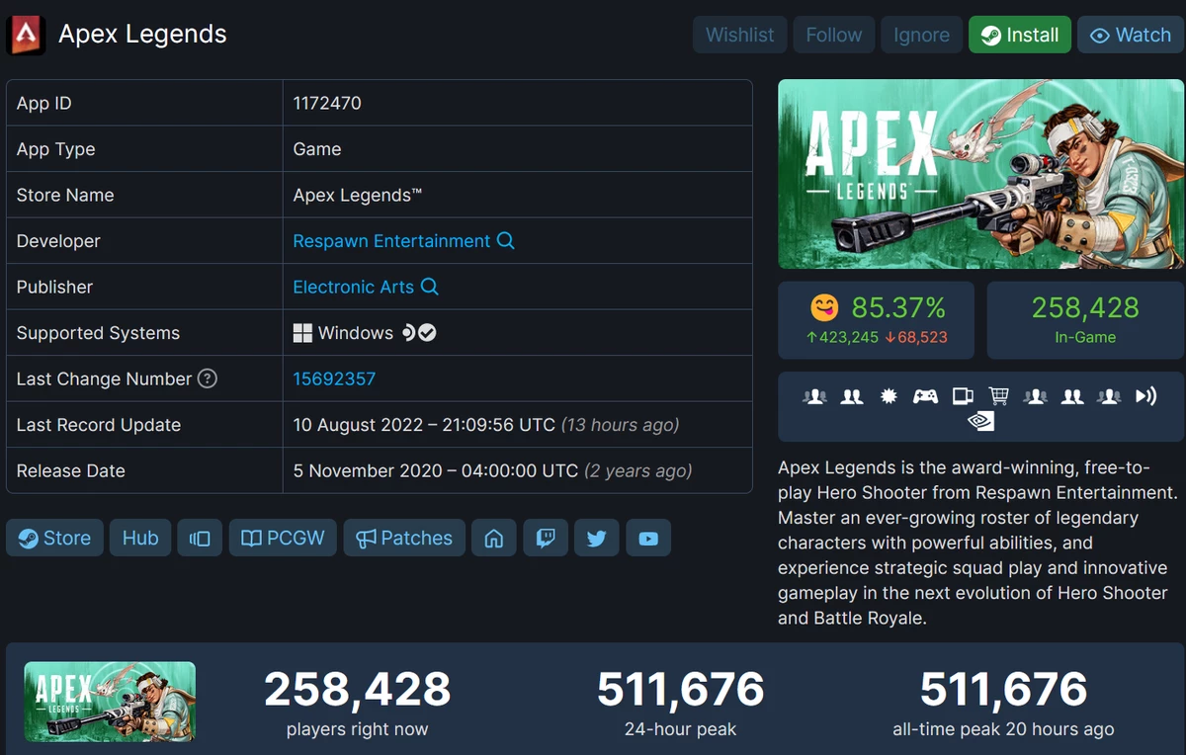Click the negative reviews count 68,523
The height and width of the screenshot is (755, 1186).
(916, 337)
